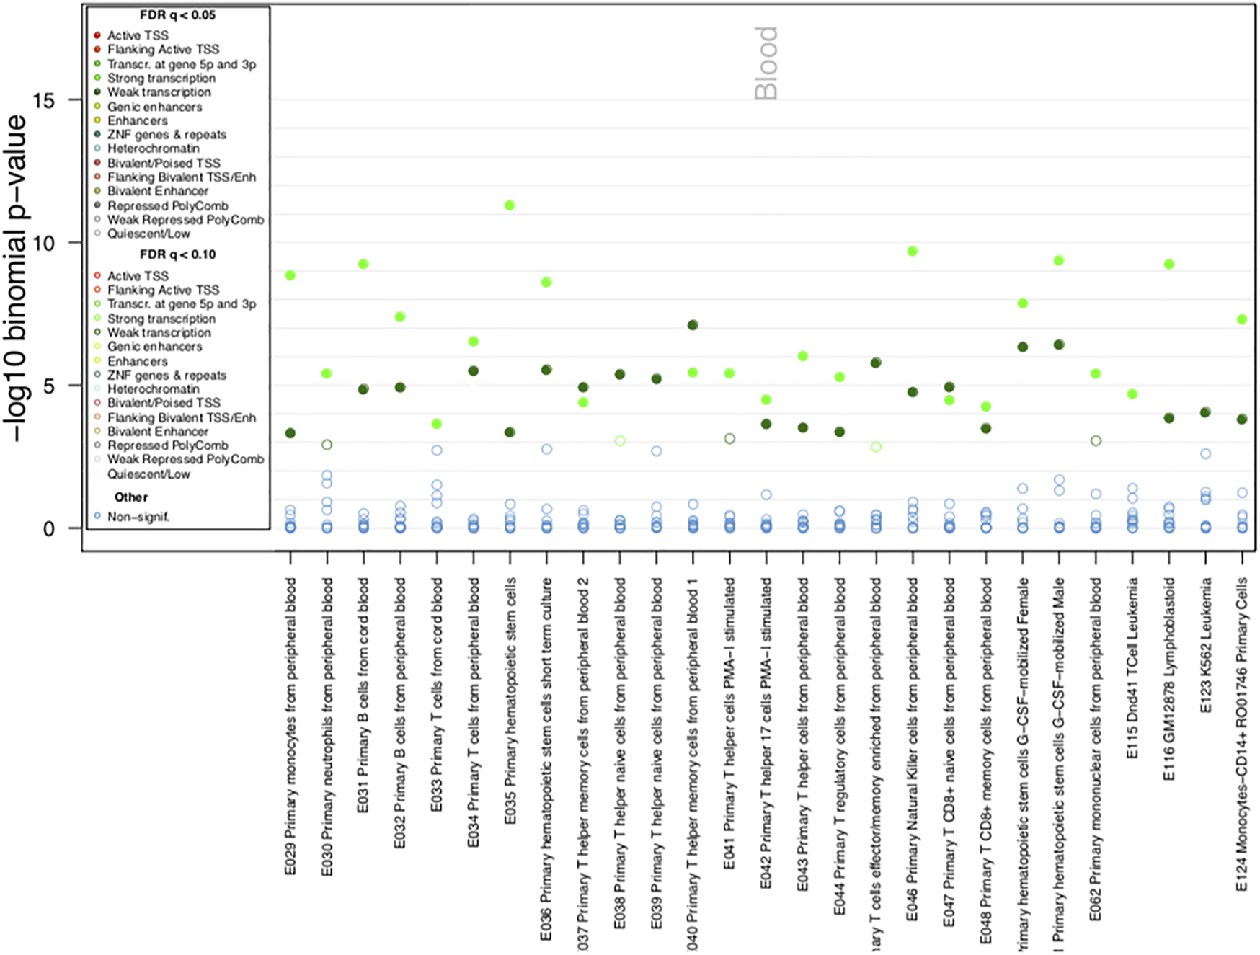
Task: Click the gray Blood group title
Action: pos(766,63)
